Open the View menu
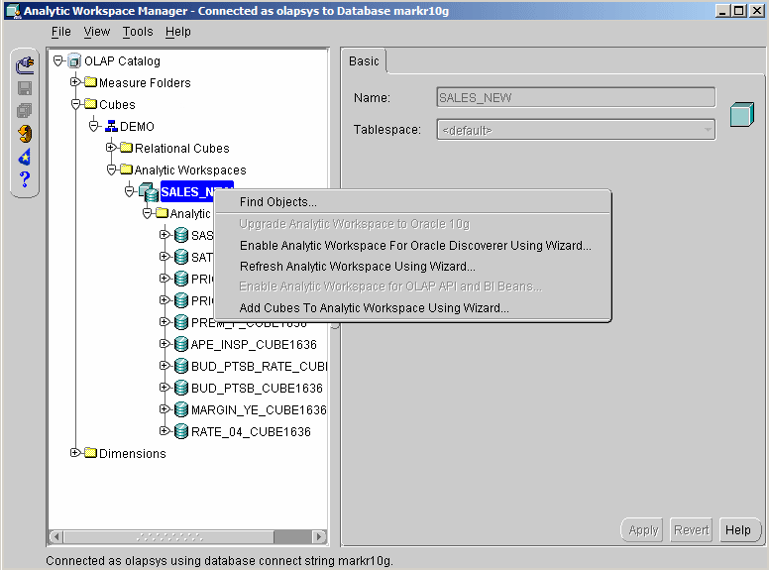This screenshot has height=570, width=769. point(96,32)
